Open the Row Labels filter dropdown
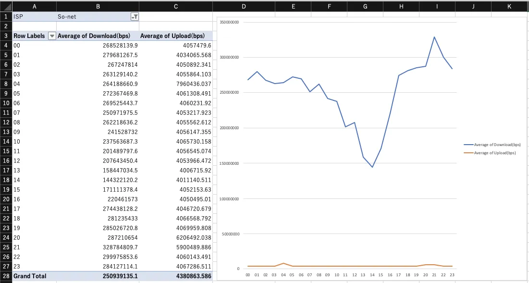 [x=52, y=36]
